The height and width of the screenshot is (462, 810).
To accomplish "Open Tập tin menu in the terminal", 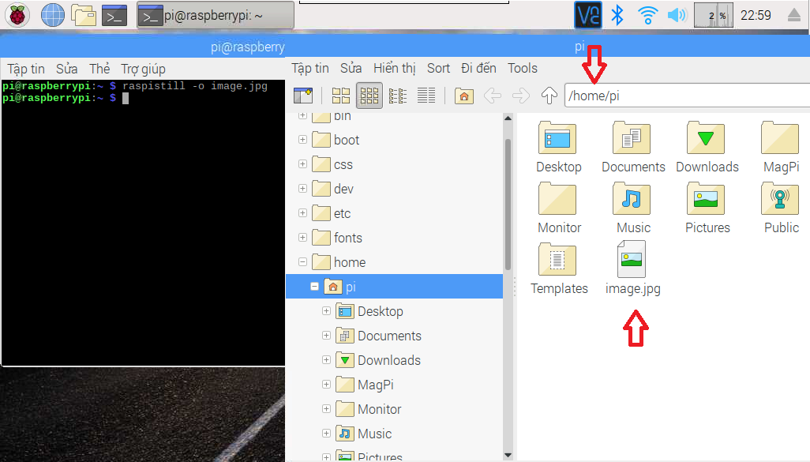I will (x=26, y=69).
